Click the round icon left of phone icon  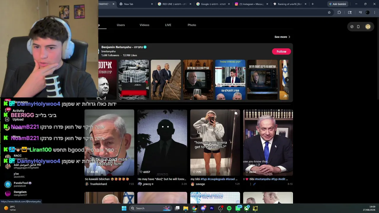[352, 27]
